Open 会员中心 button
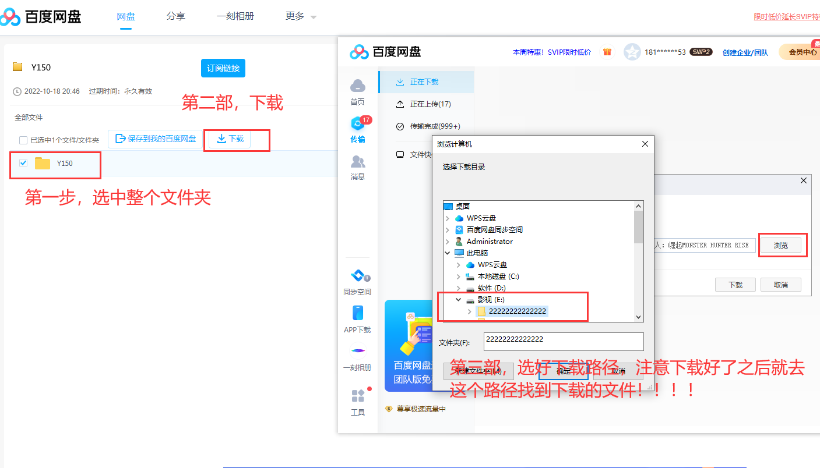The image size is (820, 468). [x=799, y=52]
